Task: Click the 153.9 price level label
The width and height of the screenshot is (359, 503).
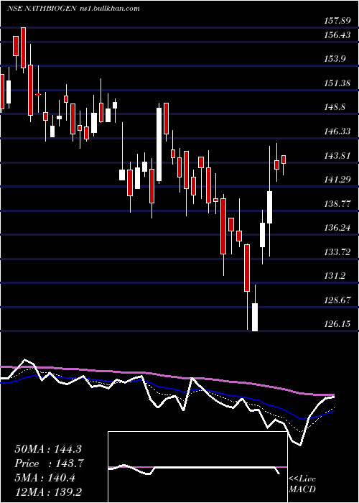Action: click(335, 59)
